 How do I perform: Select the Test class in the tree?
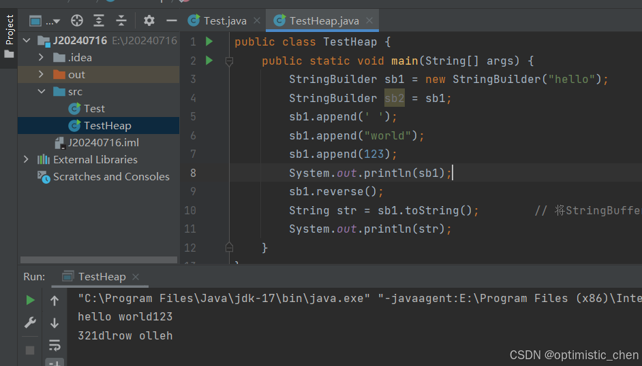pyautogui.click(x=99, y=109)
